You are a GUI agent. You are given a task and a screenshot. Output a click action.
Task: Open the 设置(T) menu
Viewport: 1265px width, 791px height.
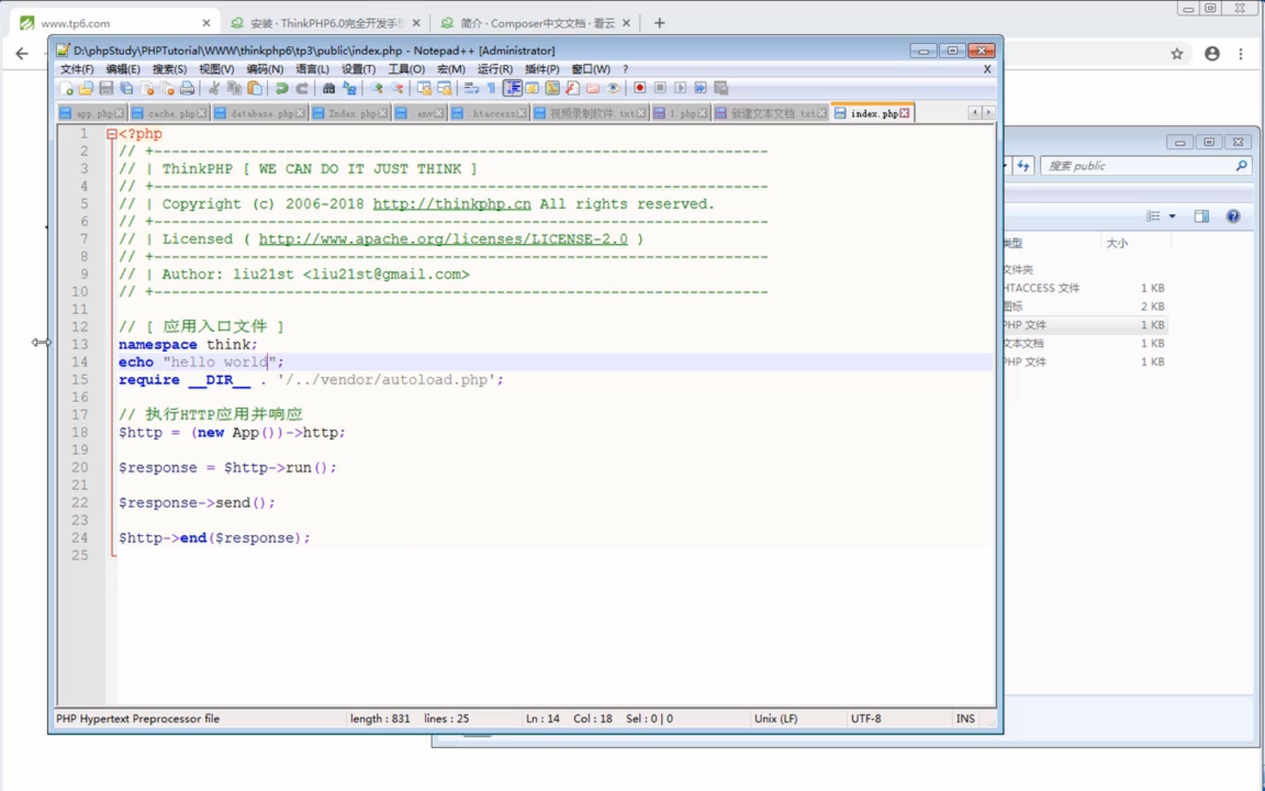358,69
